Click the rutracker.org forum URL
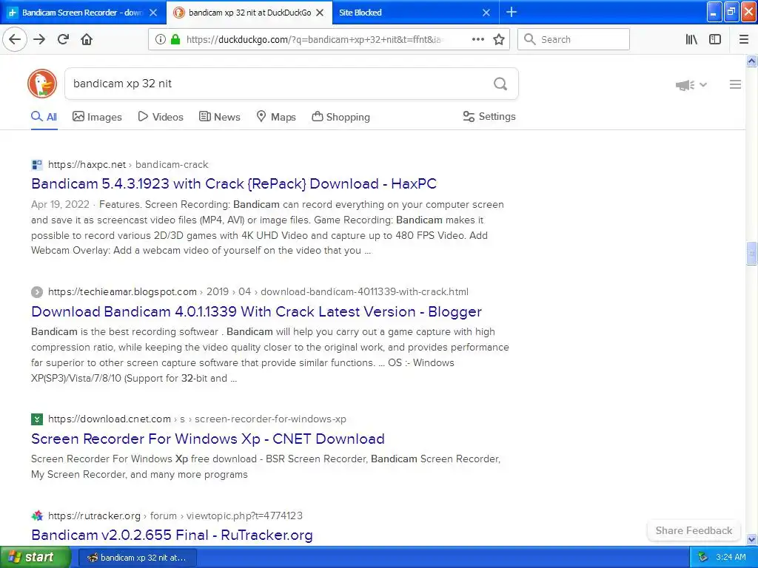 175,515
